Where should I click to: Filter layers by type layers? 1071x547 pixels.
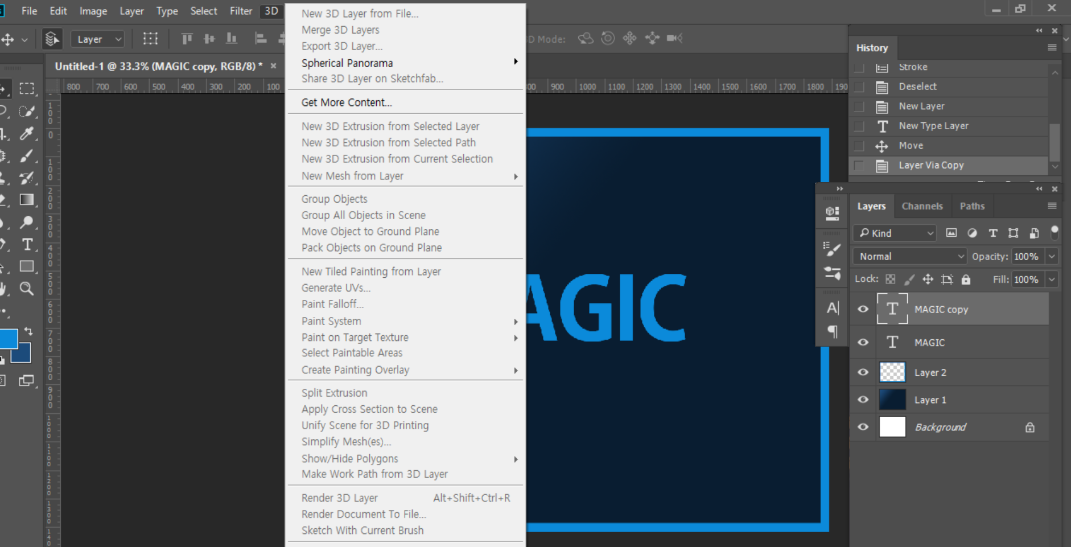993,233
